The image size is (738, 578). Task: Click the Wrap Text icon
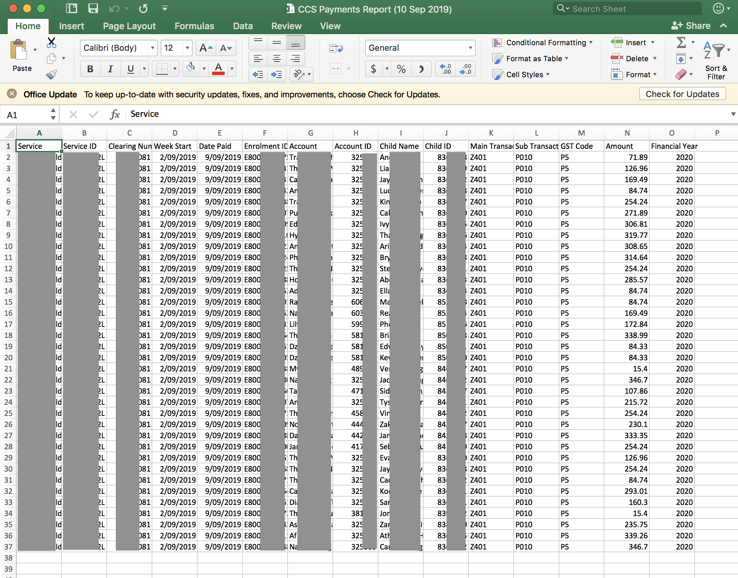pyautogui.click(x=336, y=48)
